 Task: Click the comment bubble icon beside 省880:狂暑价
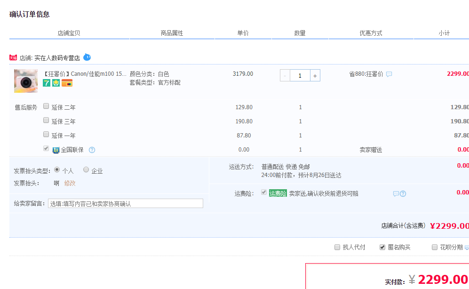coord(389,74)
